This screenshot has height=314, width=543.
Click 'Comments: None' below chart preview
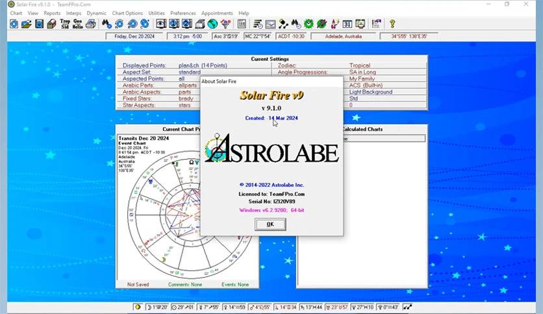[185, 285]
